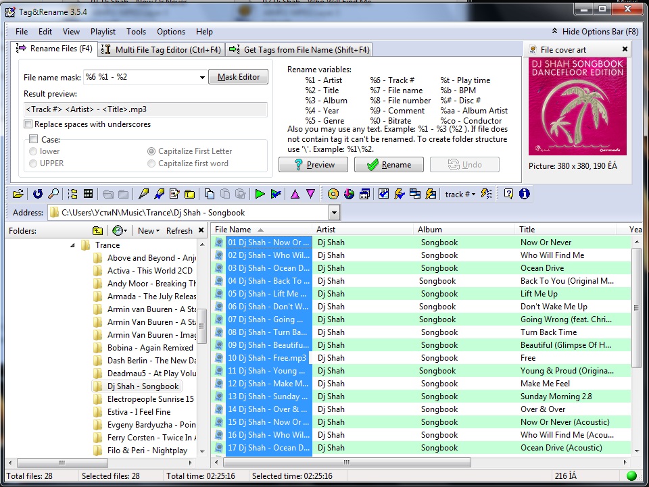Viewport: 649px width, 487px height.
Task: Open the track # dropdown in toolbar
Action: pyautogui.click(x=460, y=195)
